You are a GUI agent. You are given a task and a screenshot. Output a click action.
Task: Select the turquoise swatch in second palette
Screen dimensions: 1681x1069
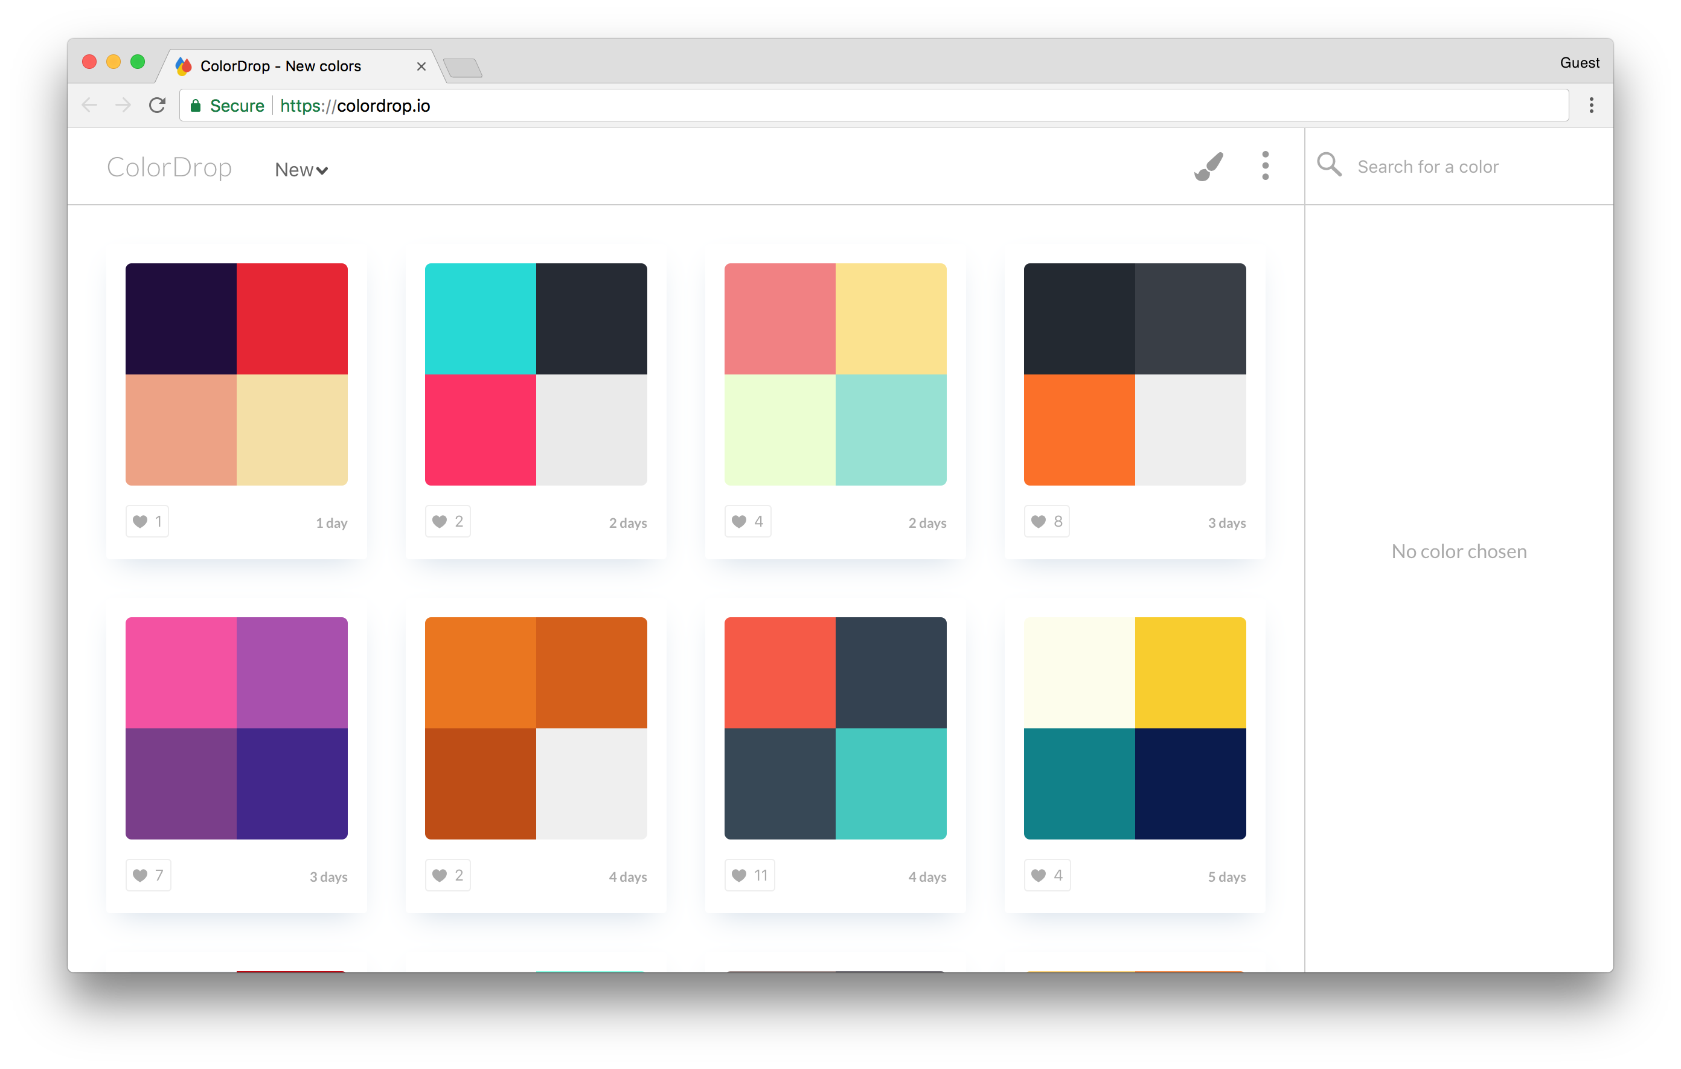[x=480, y=318]
